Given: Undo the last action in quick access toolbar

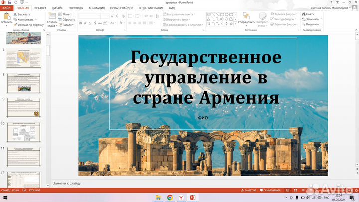Looking at the screenshot, I should tap(16, 2).
